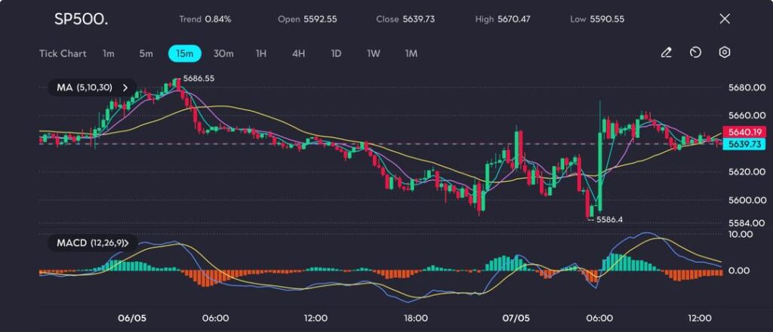Click the 5686.55 high price marker

pyautogui.click(x=199, y=78)
